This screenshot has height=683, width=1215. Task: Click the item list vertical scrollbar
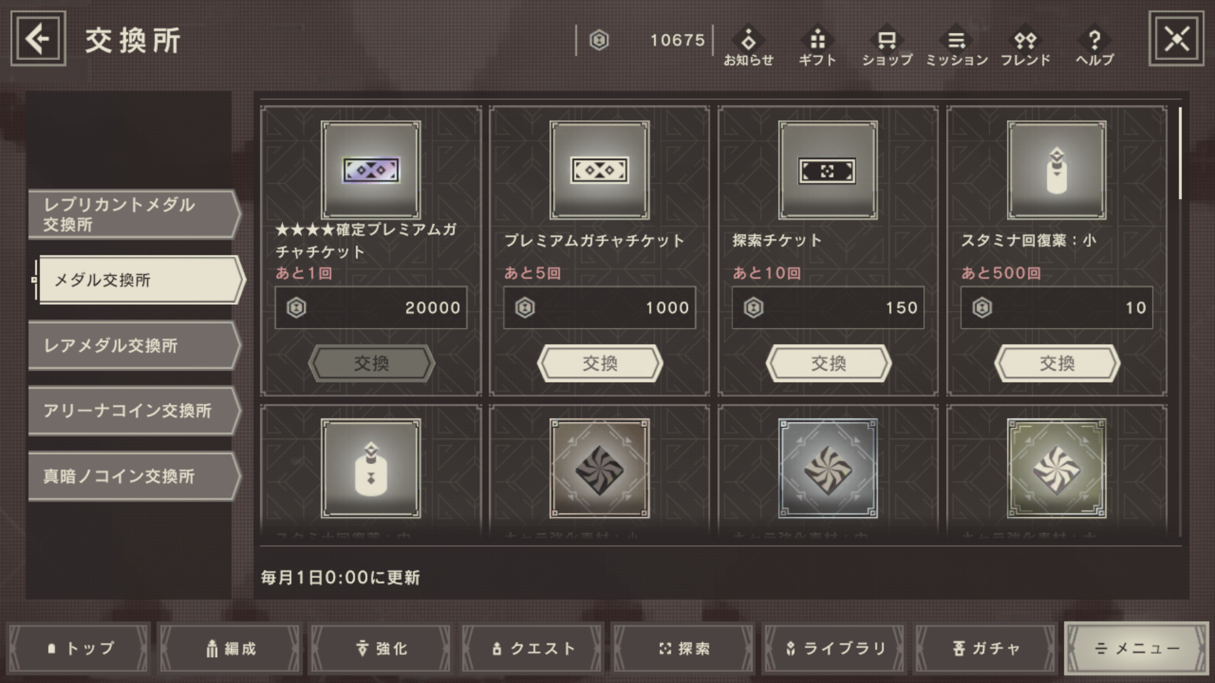[x=1180, y=154]
